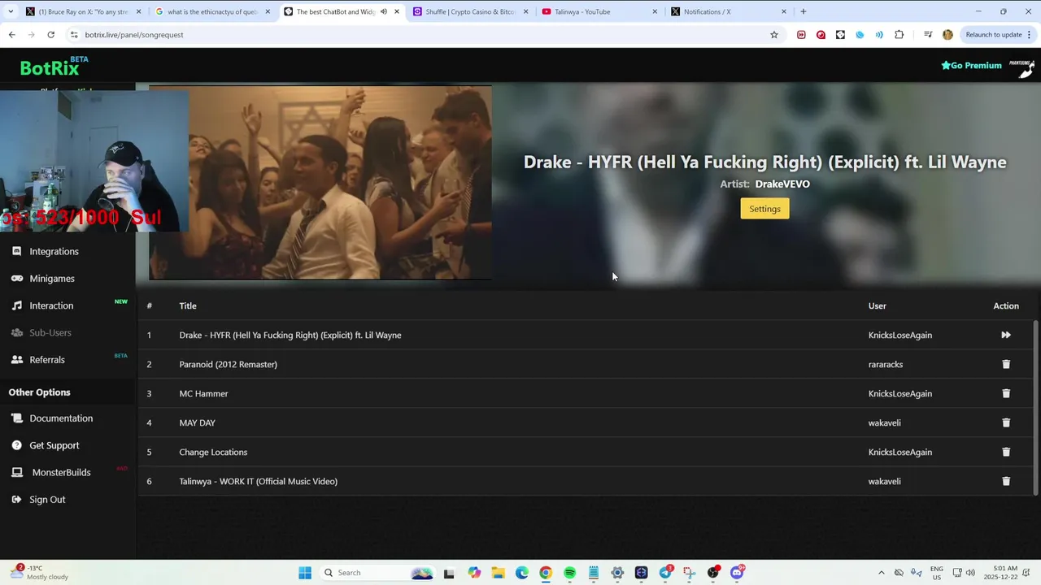Open Spotify from the taskbar
Screen dimensions: 1041x585
pos(569,573)
